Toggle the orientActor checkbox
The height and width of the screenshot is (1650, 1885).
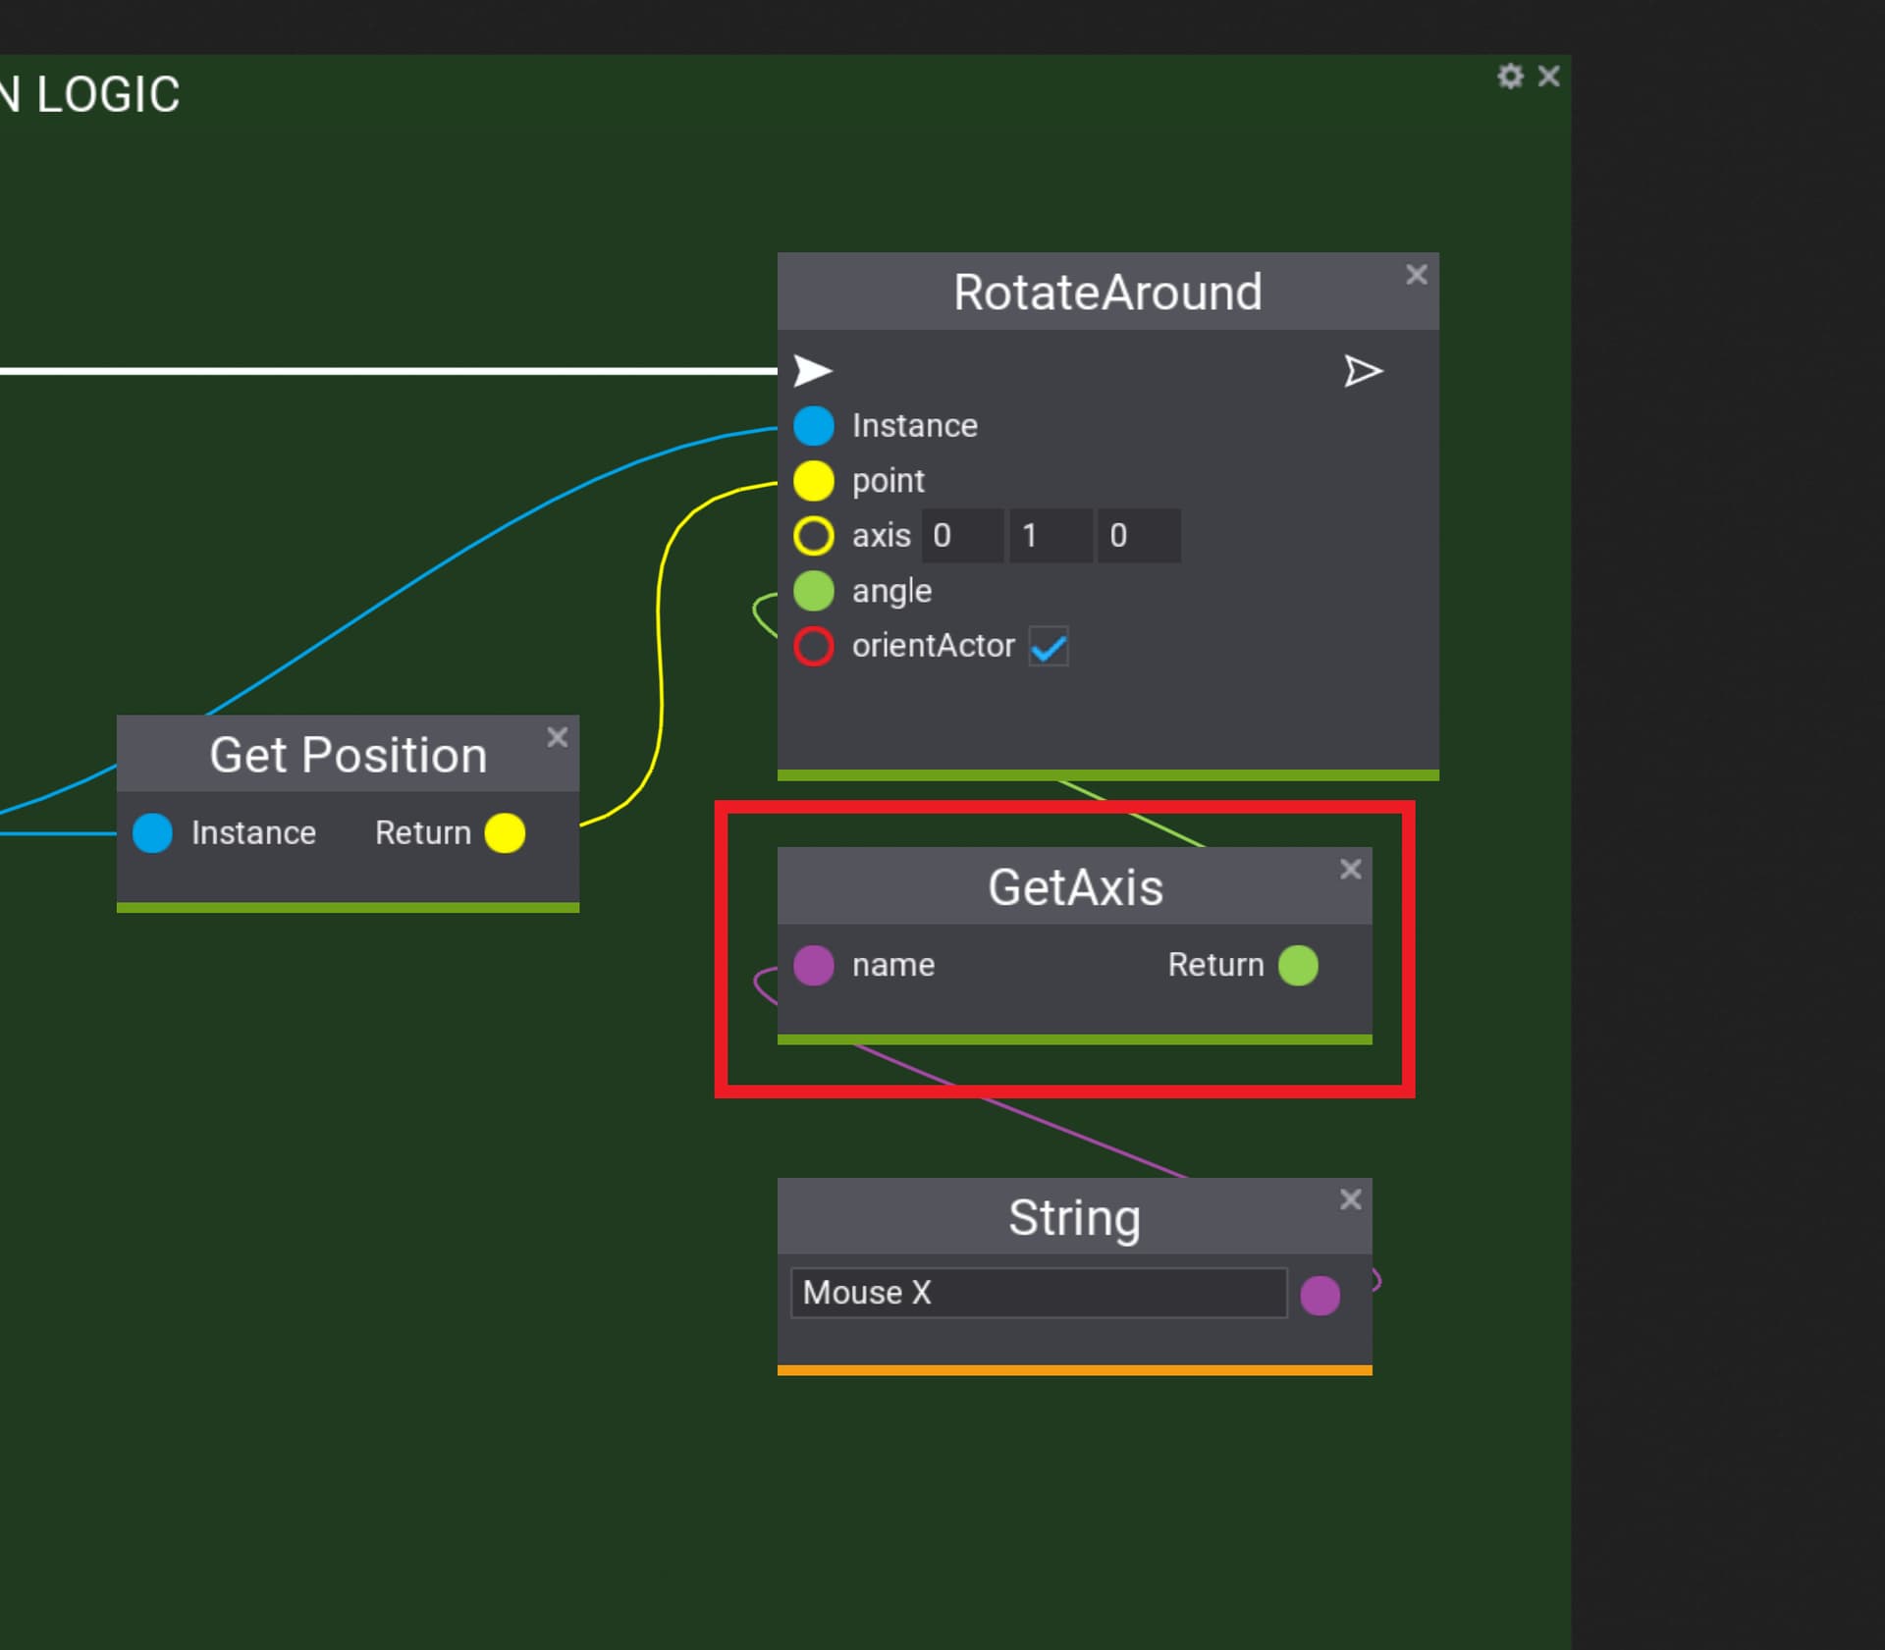1049,647
